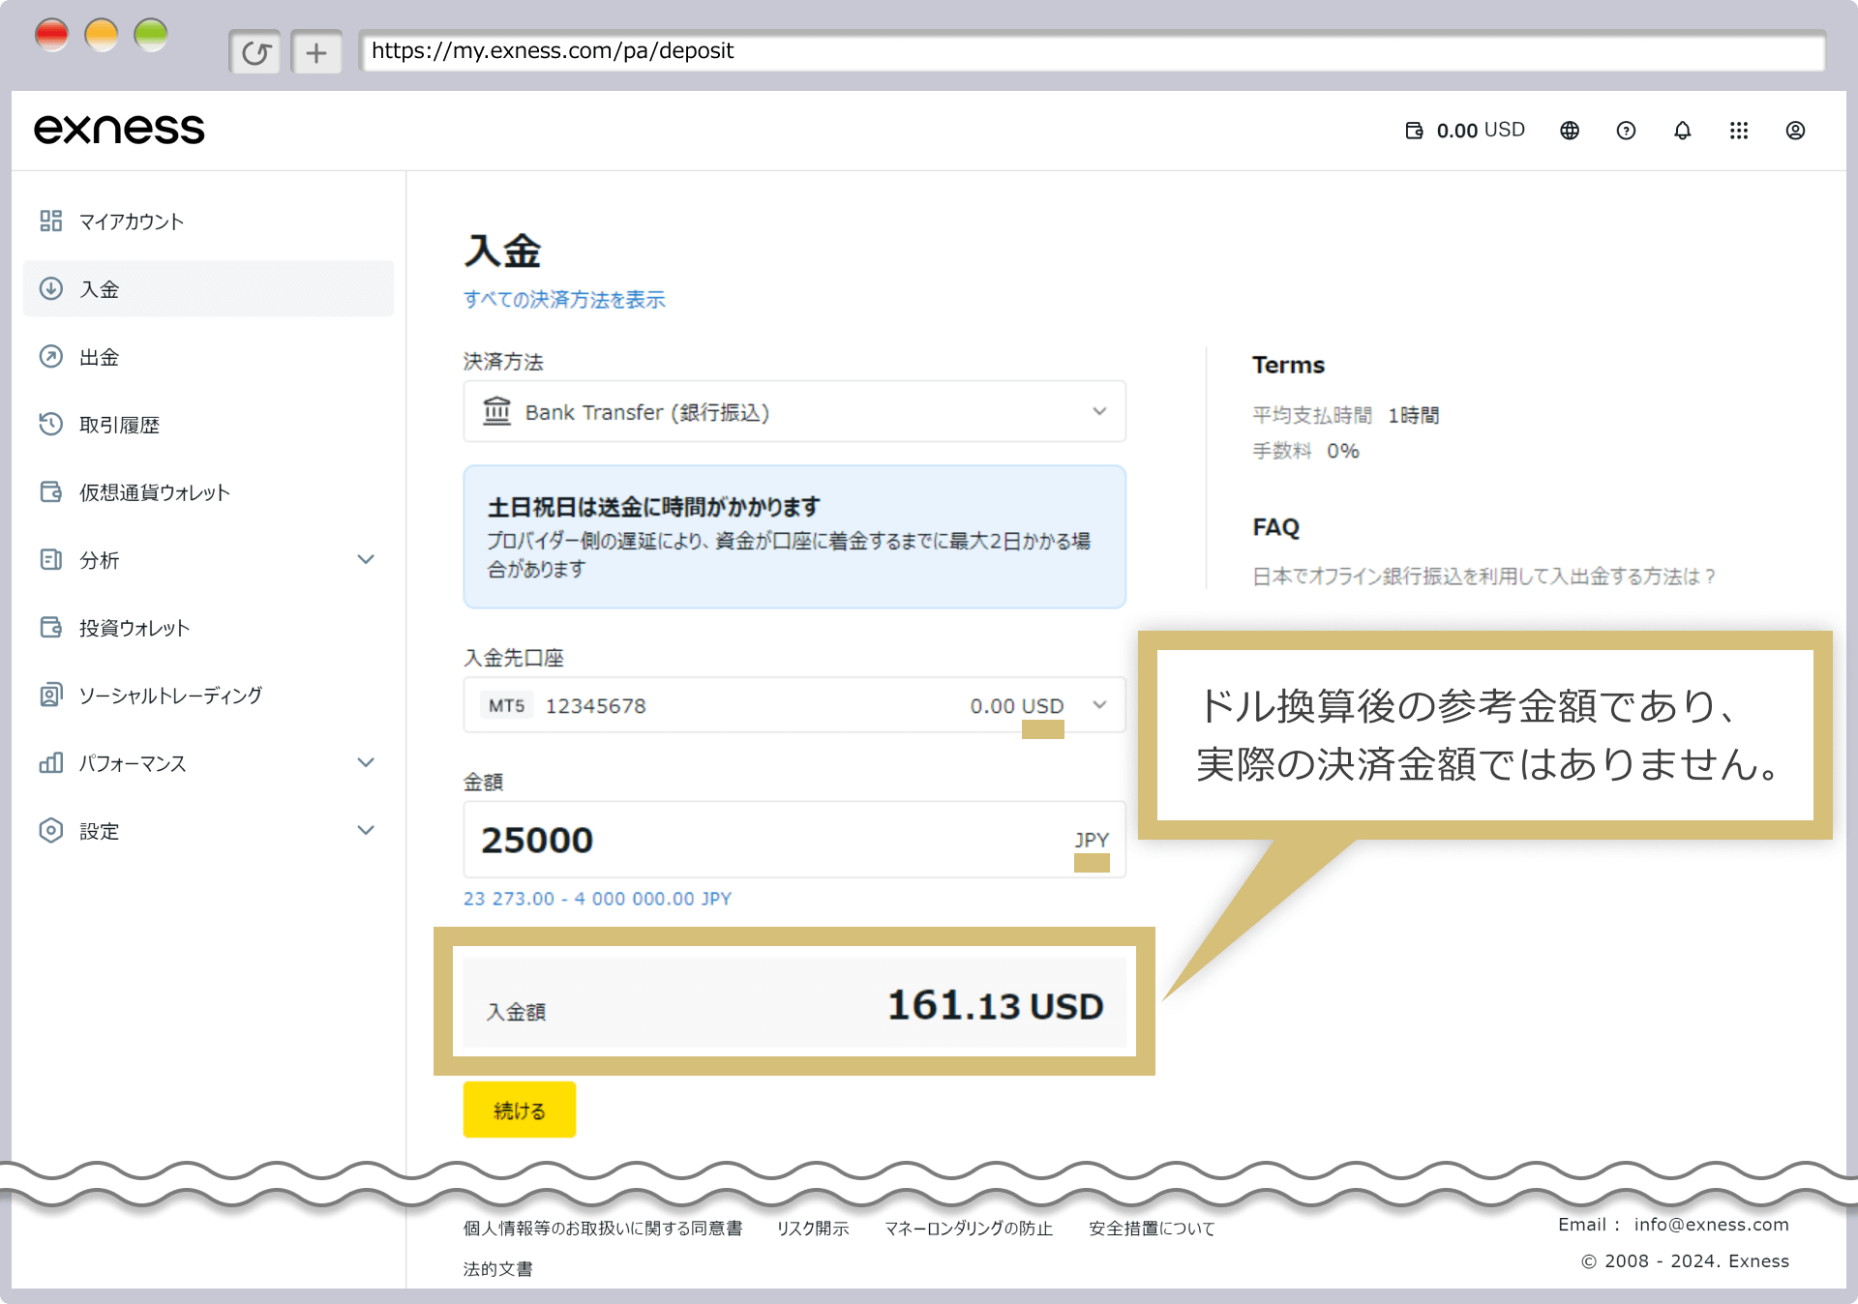This screenshot has height=1304, width=1858.
Task: Click the deposit account dropdown arrow
Action: (1099, 705)
